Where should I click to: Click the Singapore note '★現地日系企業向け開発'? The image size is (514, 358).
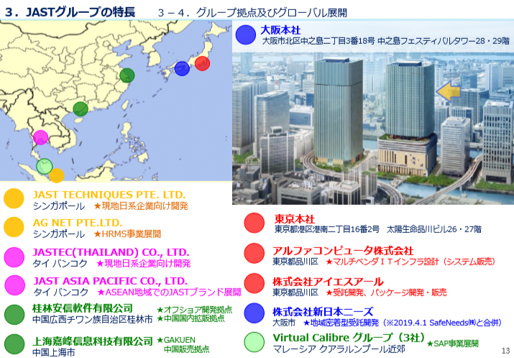click(x=141, y=206)
